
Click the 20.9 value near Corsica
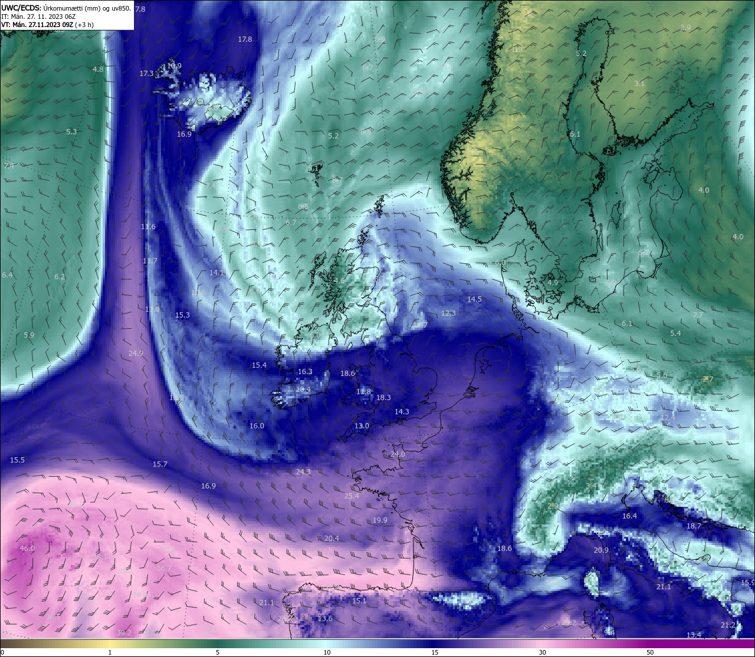click(600, 550)
